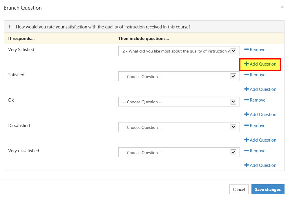Click the minus icon next to Ok's Remove
Viewport: 288px width, 197px height.
click(x=246, y=100)
